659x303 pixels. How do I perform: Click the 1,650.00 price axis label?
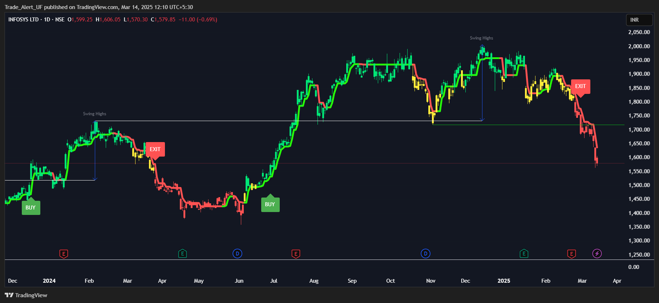click(x=639, y=144)
